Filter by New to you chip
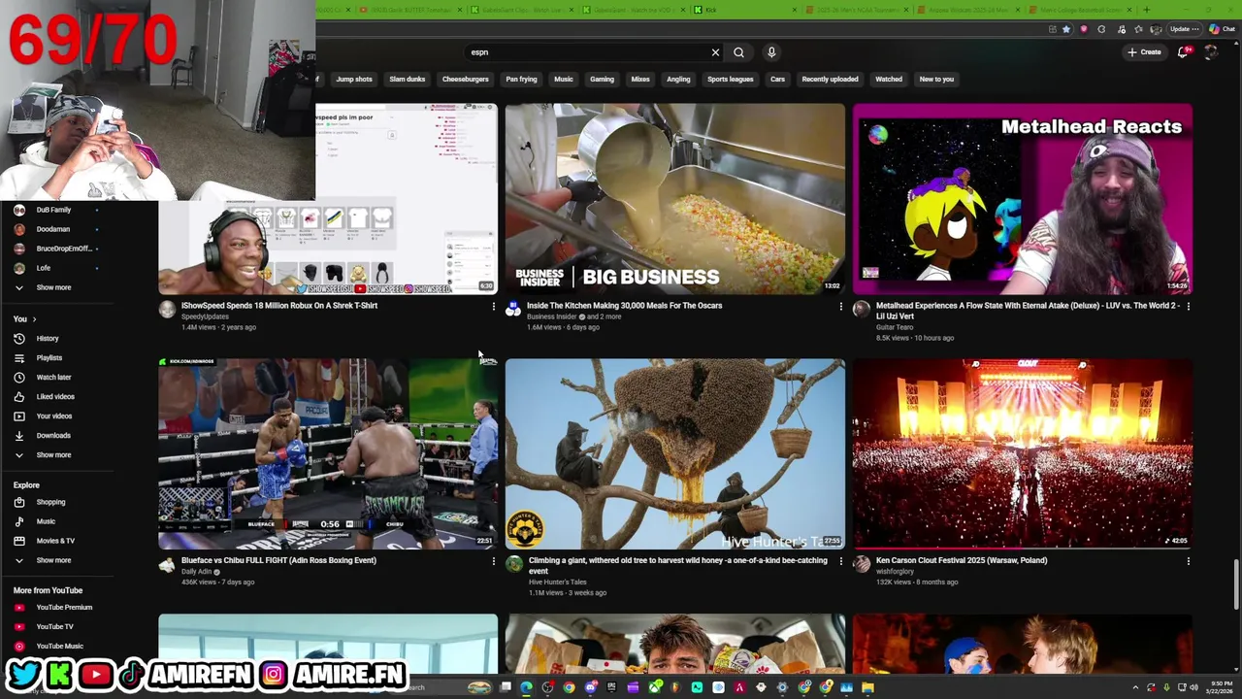 click(x=936, y=80)
